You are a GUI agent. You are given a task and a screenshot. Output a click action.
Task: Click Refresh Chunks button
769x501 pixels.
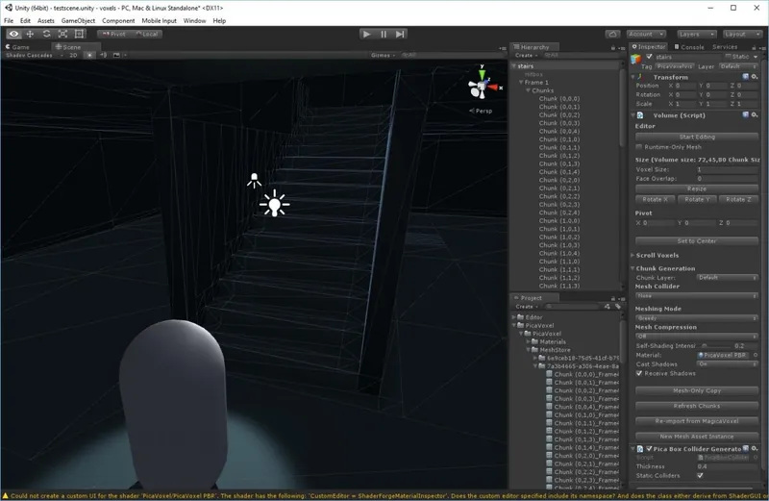(697, 406)
